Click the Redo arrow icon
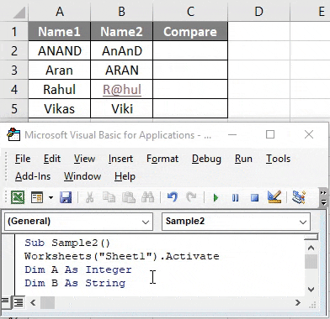Screen dimensions: 330x319 [191, 197]
